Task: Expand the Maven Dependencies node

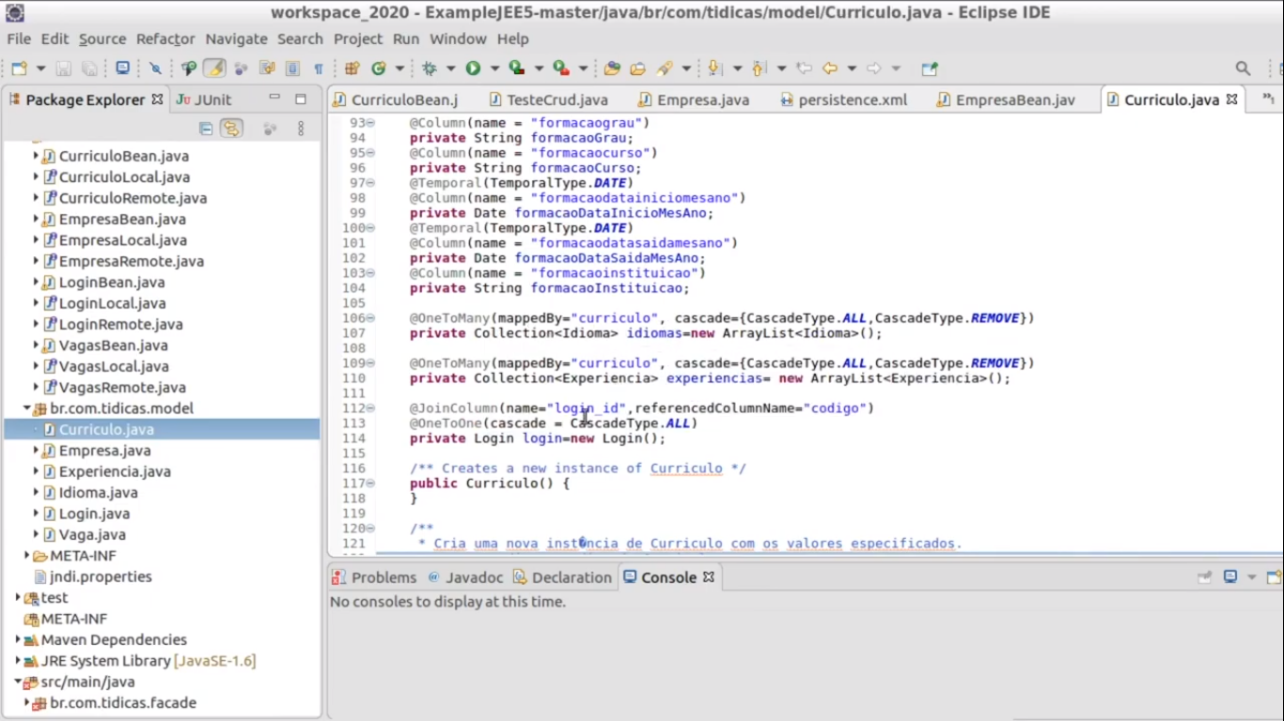Action: point(18,640)
